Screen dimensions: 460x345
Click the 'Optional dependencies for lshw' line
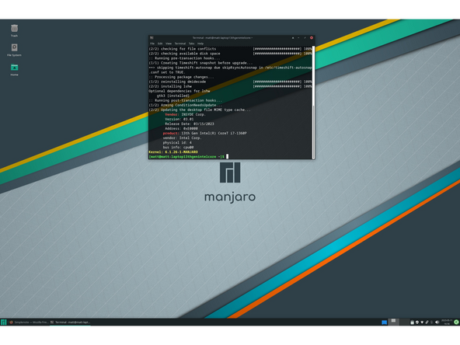(x=179, y=91)
